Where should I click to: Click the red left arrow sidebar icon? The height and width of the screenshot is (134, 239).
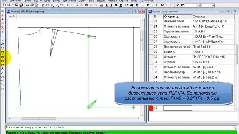(x=3, y=19)
